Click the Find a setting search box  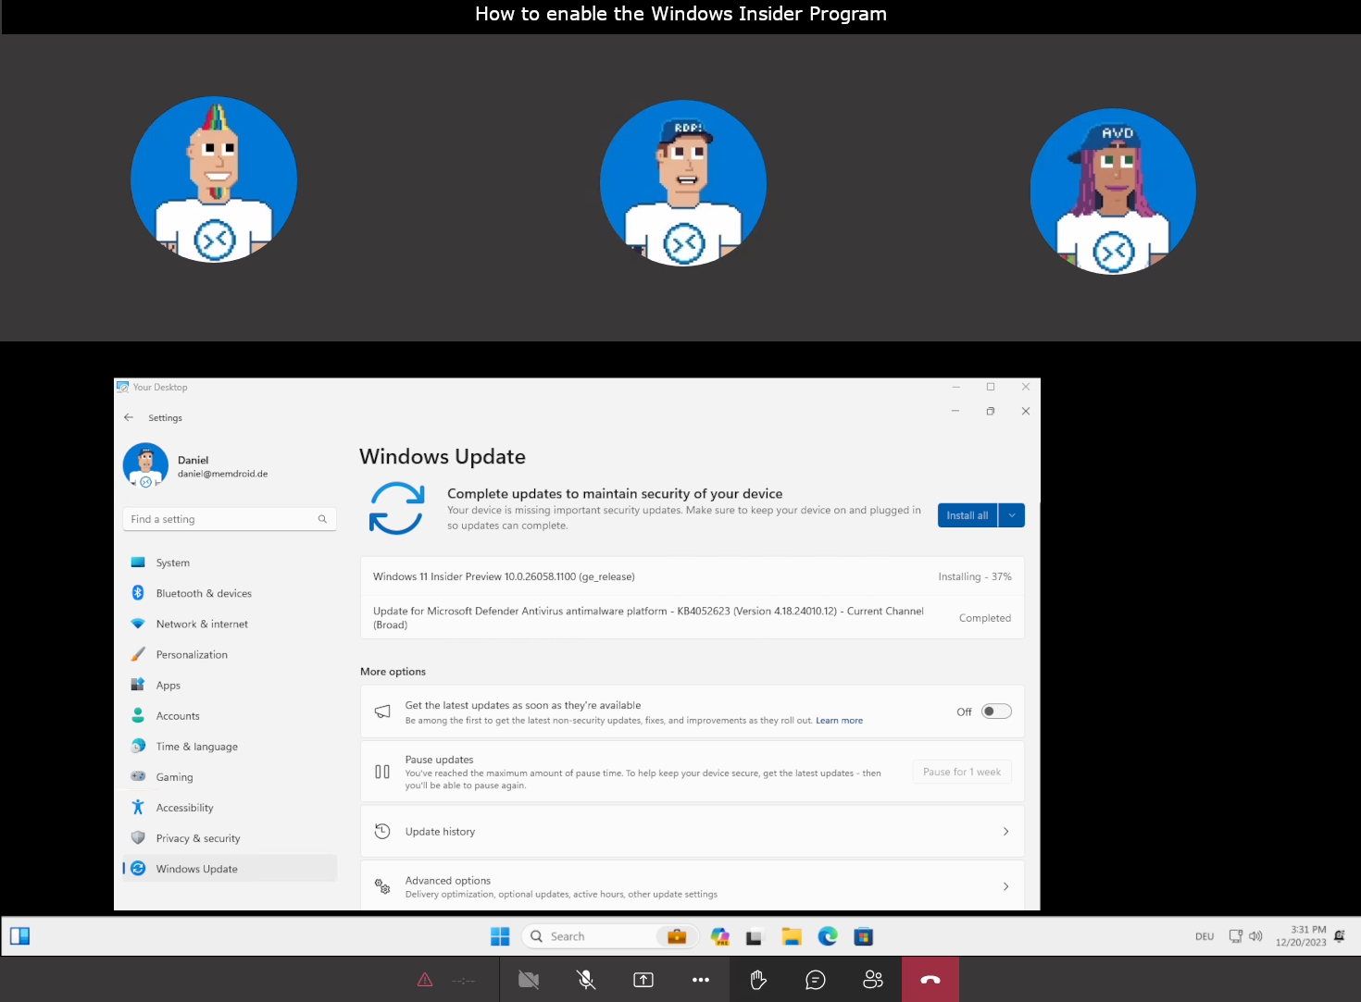coord(229,519)
